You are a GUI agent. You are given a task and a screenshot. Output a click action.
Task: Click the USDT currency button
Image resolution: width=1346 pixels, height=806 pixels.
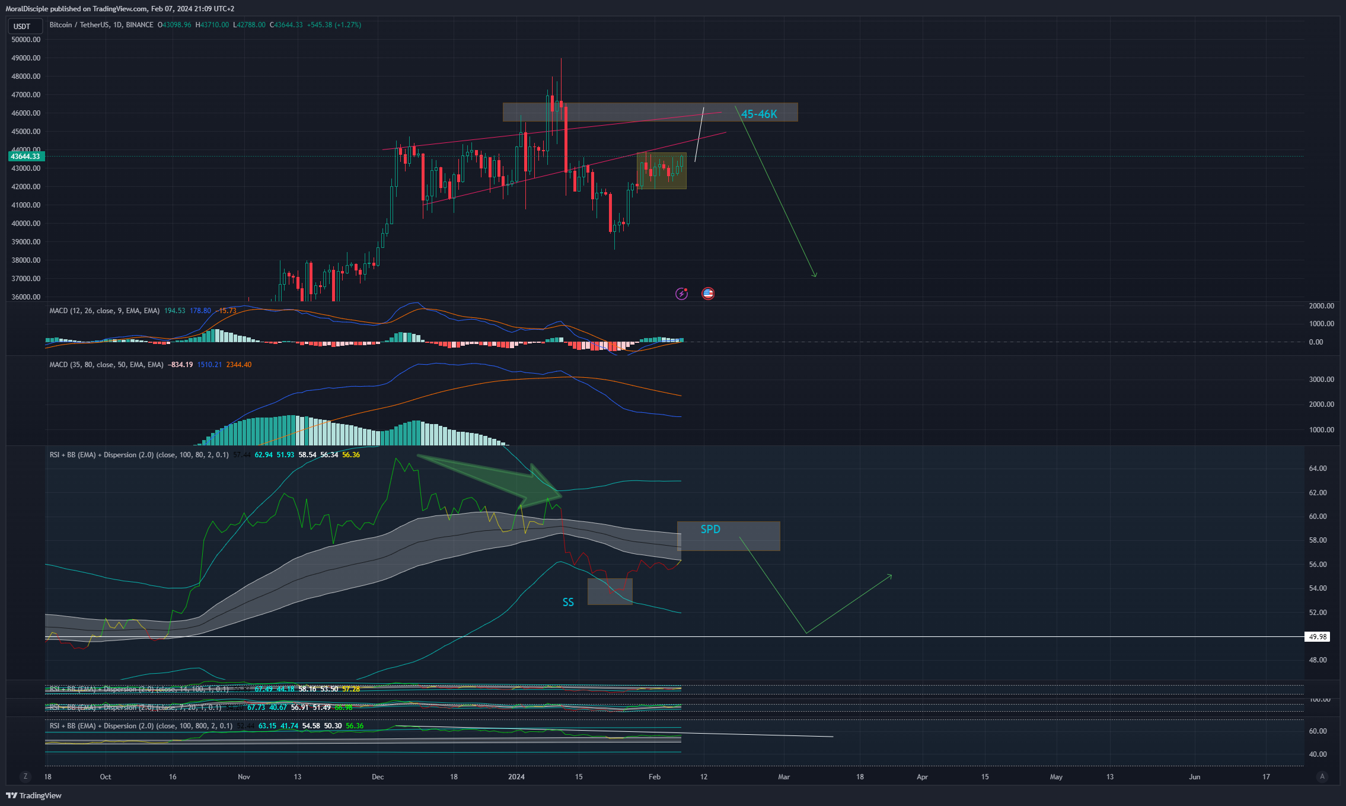pyautogui.click(x=24, y=26)
